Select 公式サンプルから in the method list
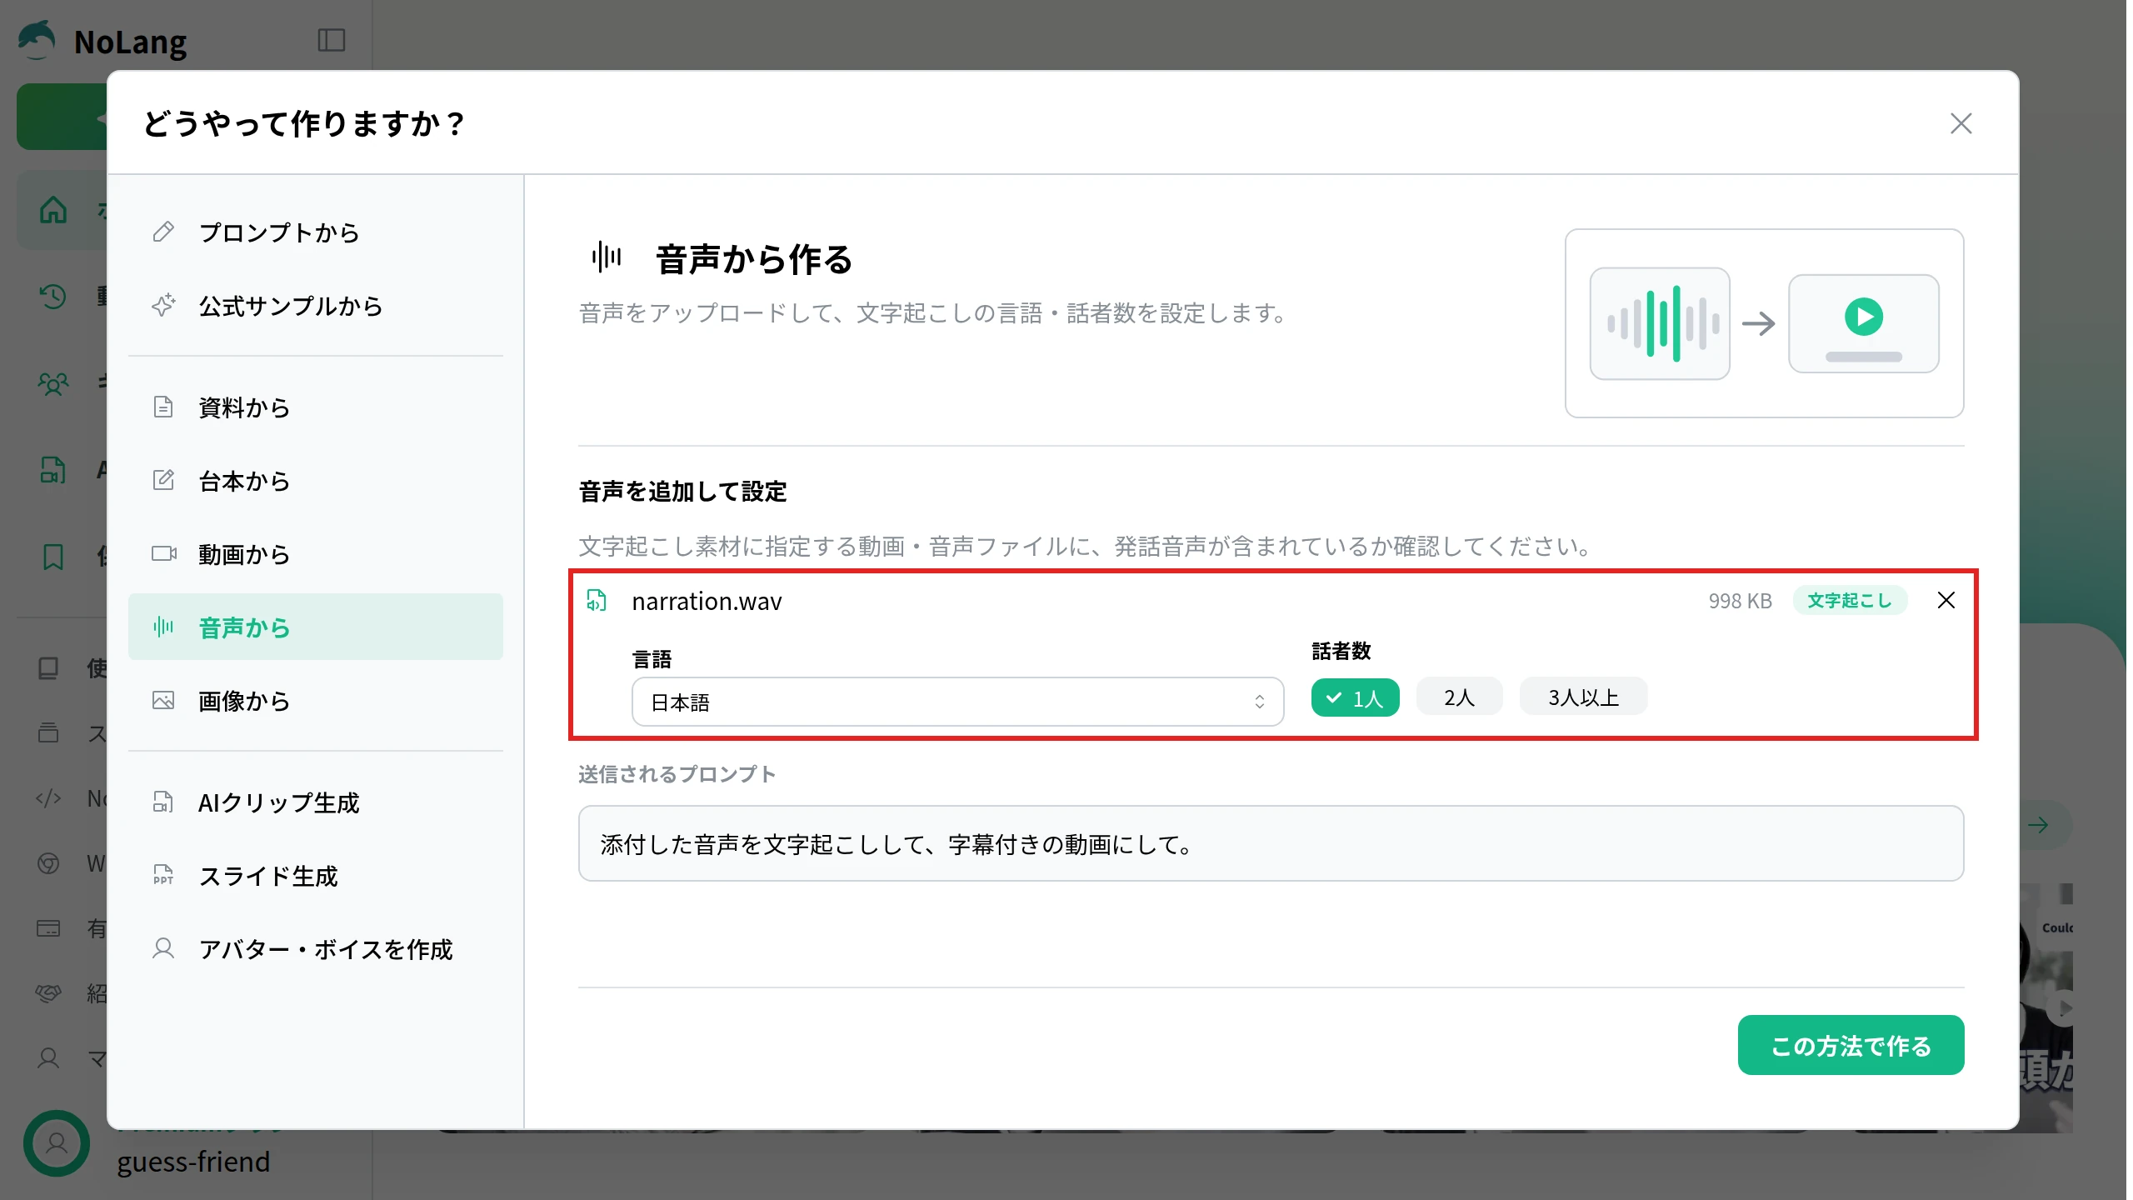Image resolution: width=2133 pixels, height=1200 pixels. (x=315, y=305)
